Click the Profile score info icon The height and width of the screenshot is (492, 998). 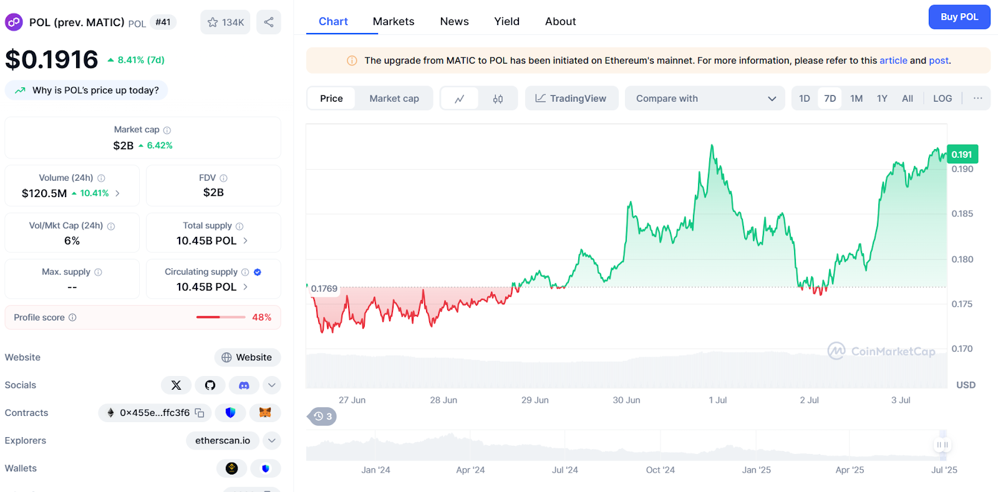coord(72,317)
